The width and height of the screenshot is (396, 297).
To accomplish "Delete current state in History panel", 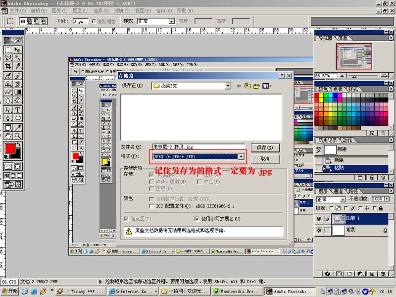I will (383, 178).
